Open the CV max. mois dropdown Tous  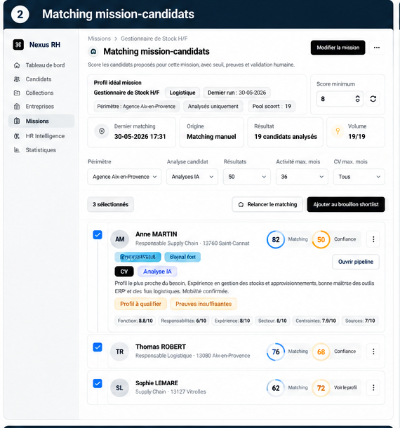[359, 177]
